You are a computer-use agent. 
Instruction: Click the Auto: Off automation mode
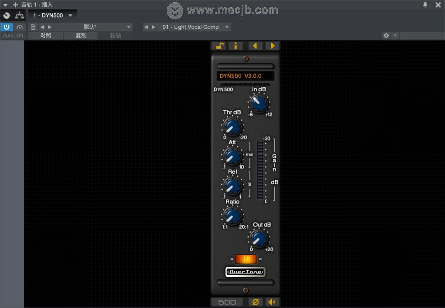13,36
